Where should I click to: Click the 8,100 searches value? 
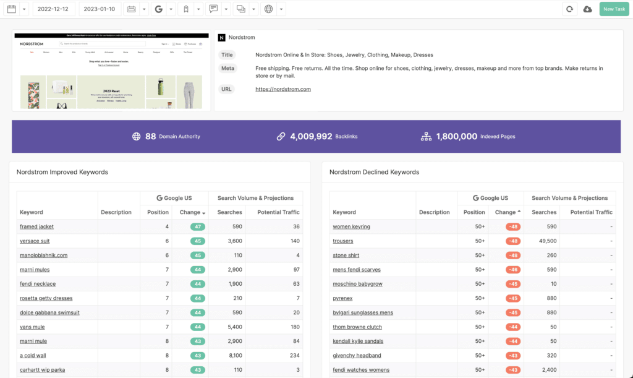click(x=236, y=356)
